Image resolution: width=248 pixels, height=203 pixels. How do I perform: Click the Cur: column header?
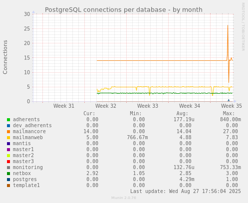pyautogui.click(x=89, y=114)
